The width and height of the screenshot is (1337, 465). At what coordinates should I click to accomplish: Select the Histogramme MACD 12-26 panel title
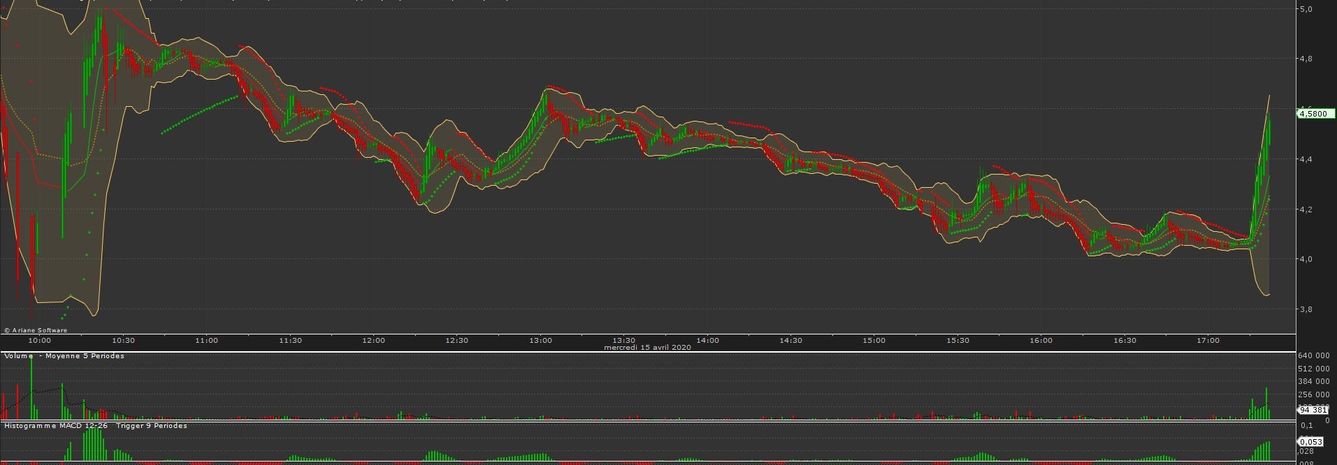tap(95, 426)
